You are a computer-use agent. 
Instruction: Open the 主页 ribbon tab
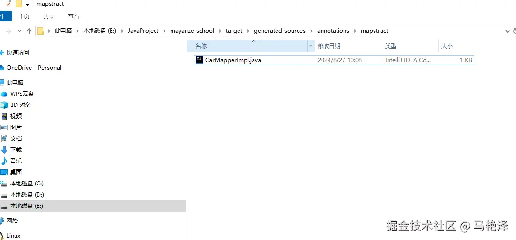point(24,16)
